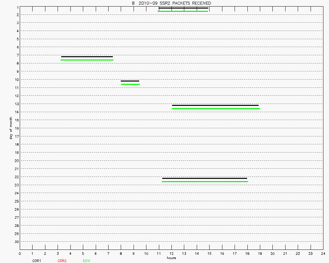Click the black COR1 bar on day 22
This screenshot has width=329, height=263.
coord(204,178)
